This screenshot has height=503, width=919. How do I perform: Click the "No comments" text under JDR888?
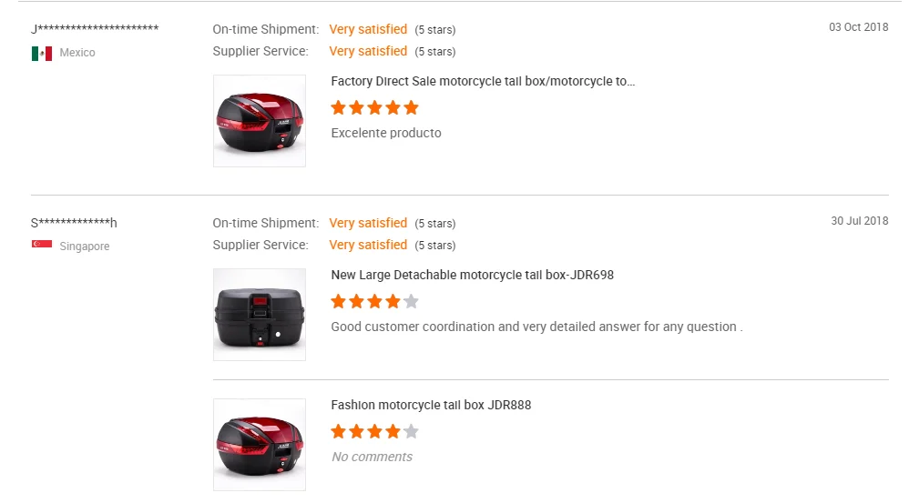(372, 457)
